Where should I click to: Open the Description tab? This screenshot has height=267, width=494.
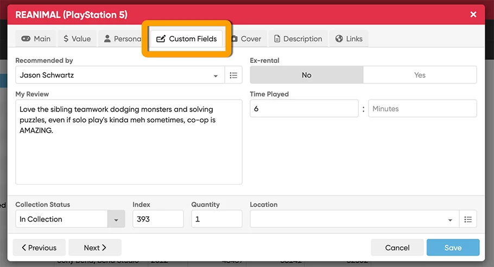[298, 39]
